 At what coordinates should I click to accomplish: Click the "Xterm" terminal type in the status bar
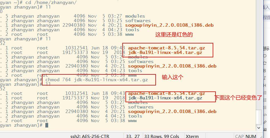tap(192, 136)
